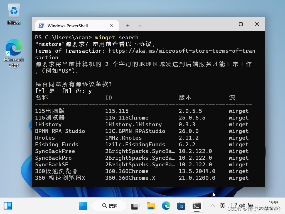Image resolution: width=285 pixels, height=214 pixels.
Task: Maximize the terminal window
Action: click(x=241, y=24)
